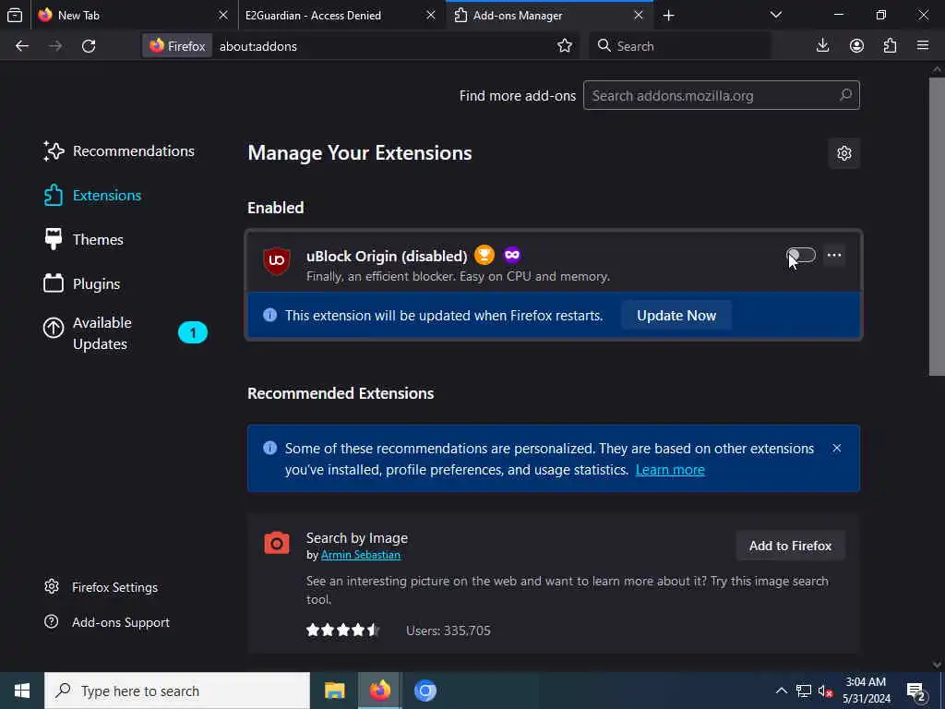Viewport: 945px width, 709px height.
Task: Click the Update Now button
Action: pyautogui.click(x=676, y=316)
